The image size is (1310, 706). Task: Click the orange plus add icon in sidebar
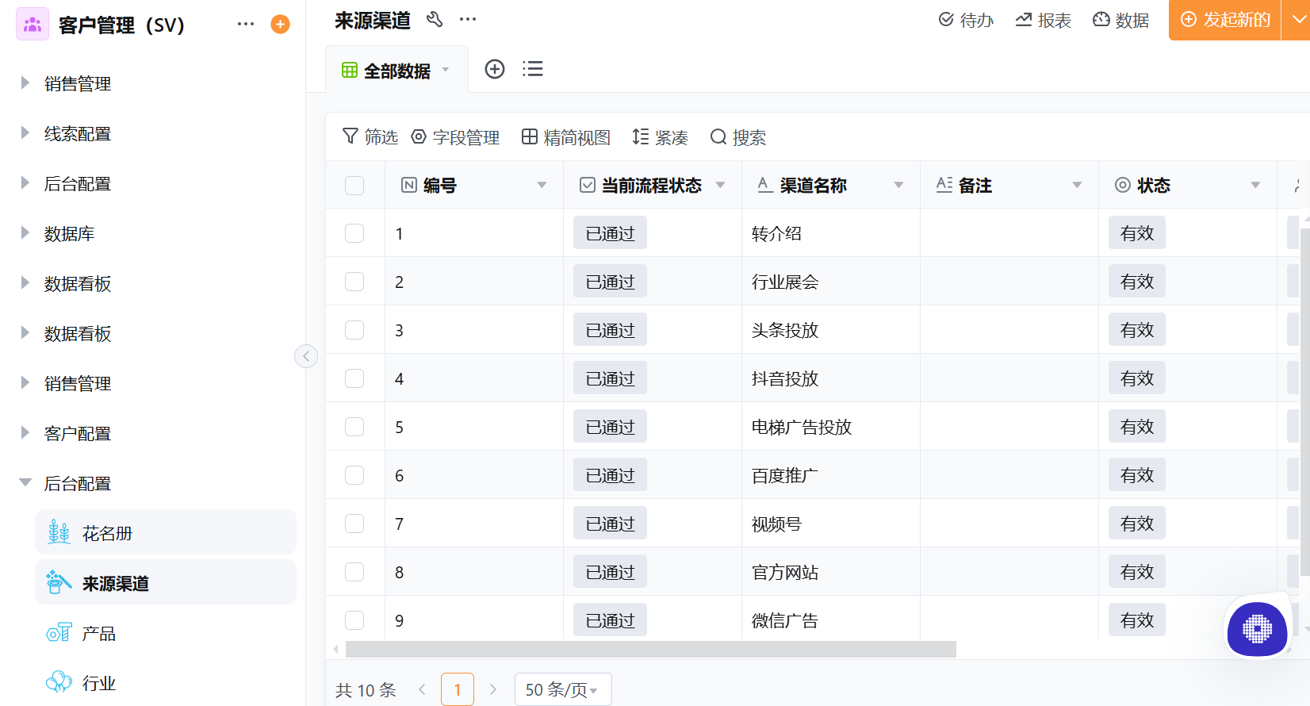280,25
